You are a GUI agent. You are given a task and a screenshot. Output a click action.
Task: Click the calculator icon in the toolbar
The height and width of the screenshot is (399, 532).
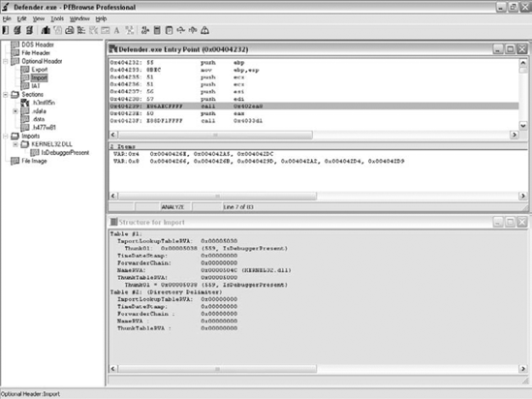[x=157, y=31]
